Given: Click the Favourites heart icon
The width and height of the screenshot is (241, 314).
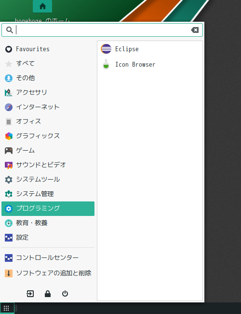Looking at the screenshot, I should (x=9, y=49).
